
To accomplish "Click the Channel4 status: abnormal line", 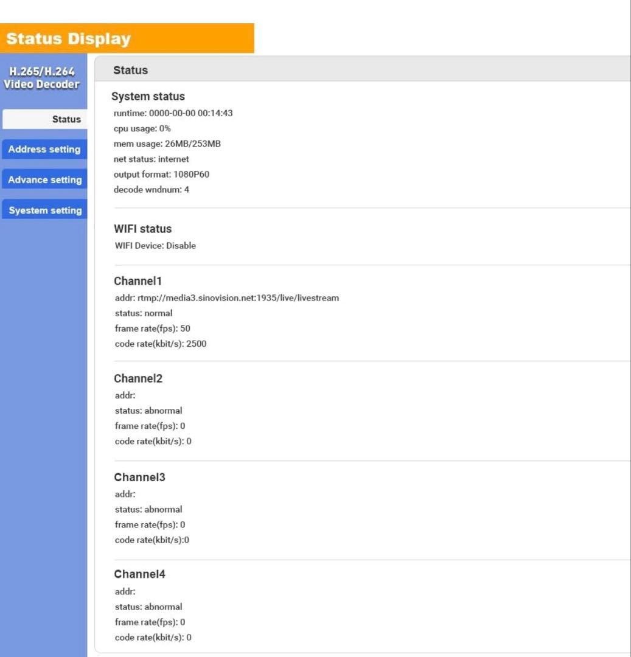I will pos(148,607).
